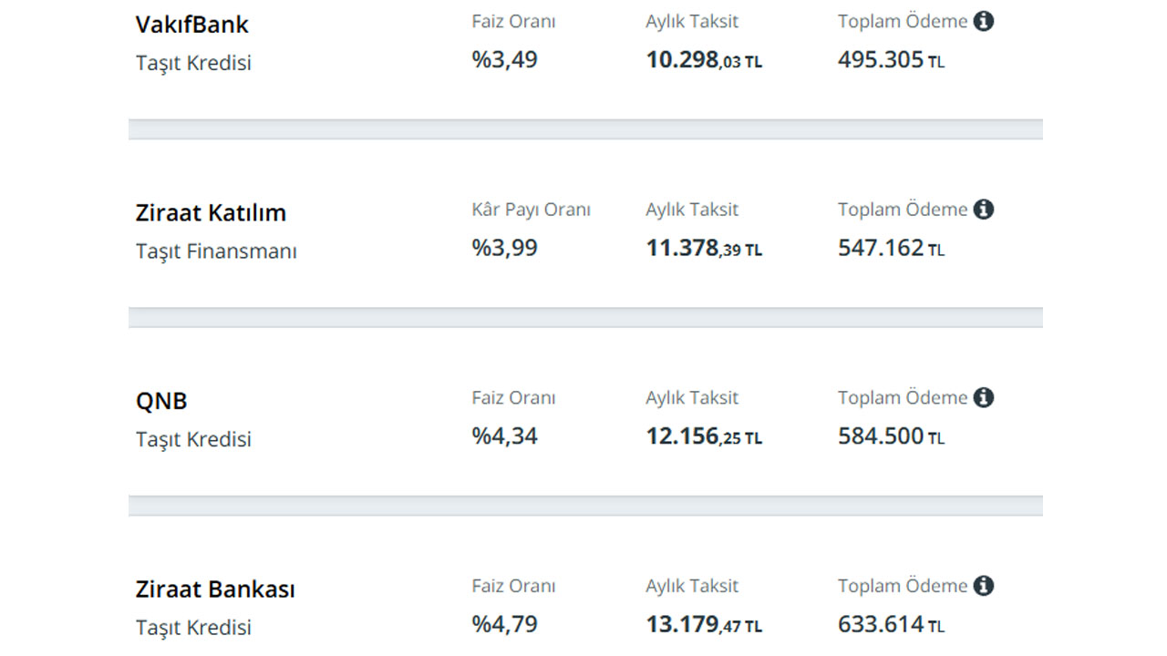Screen dimensions: 1167x656
Task: Select the 12.156,25 TL monthly installment
Action: pyautogui.click(x=704, y=436)
